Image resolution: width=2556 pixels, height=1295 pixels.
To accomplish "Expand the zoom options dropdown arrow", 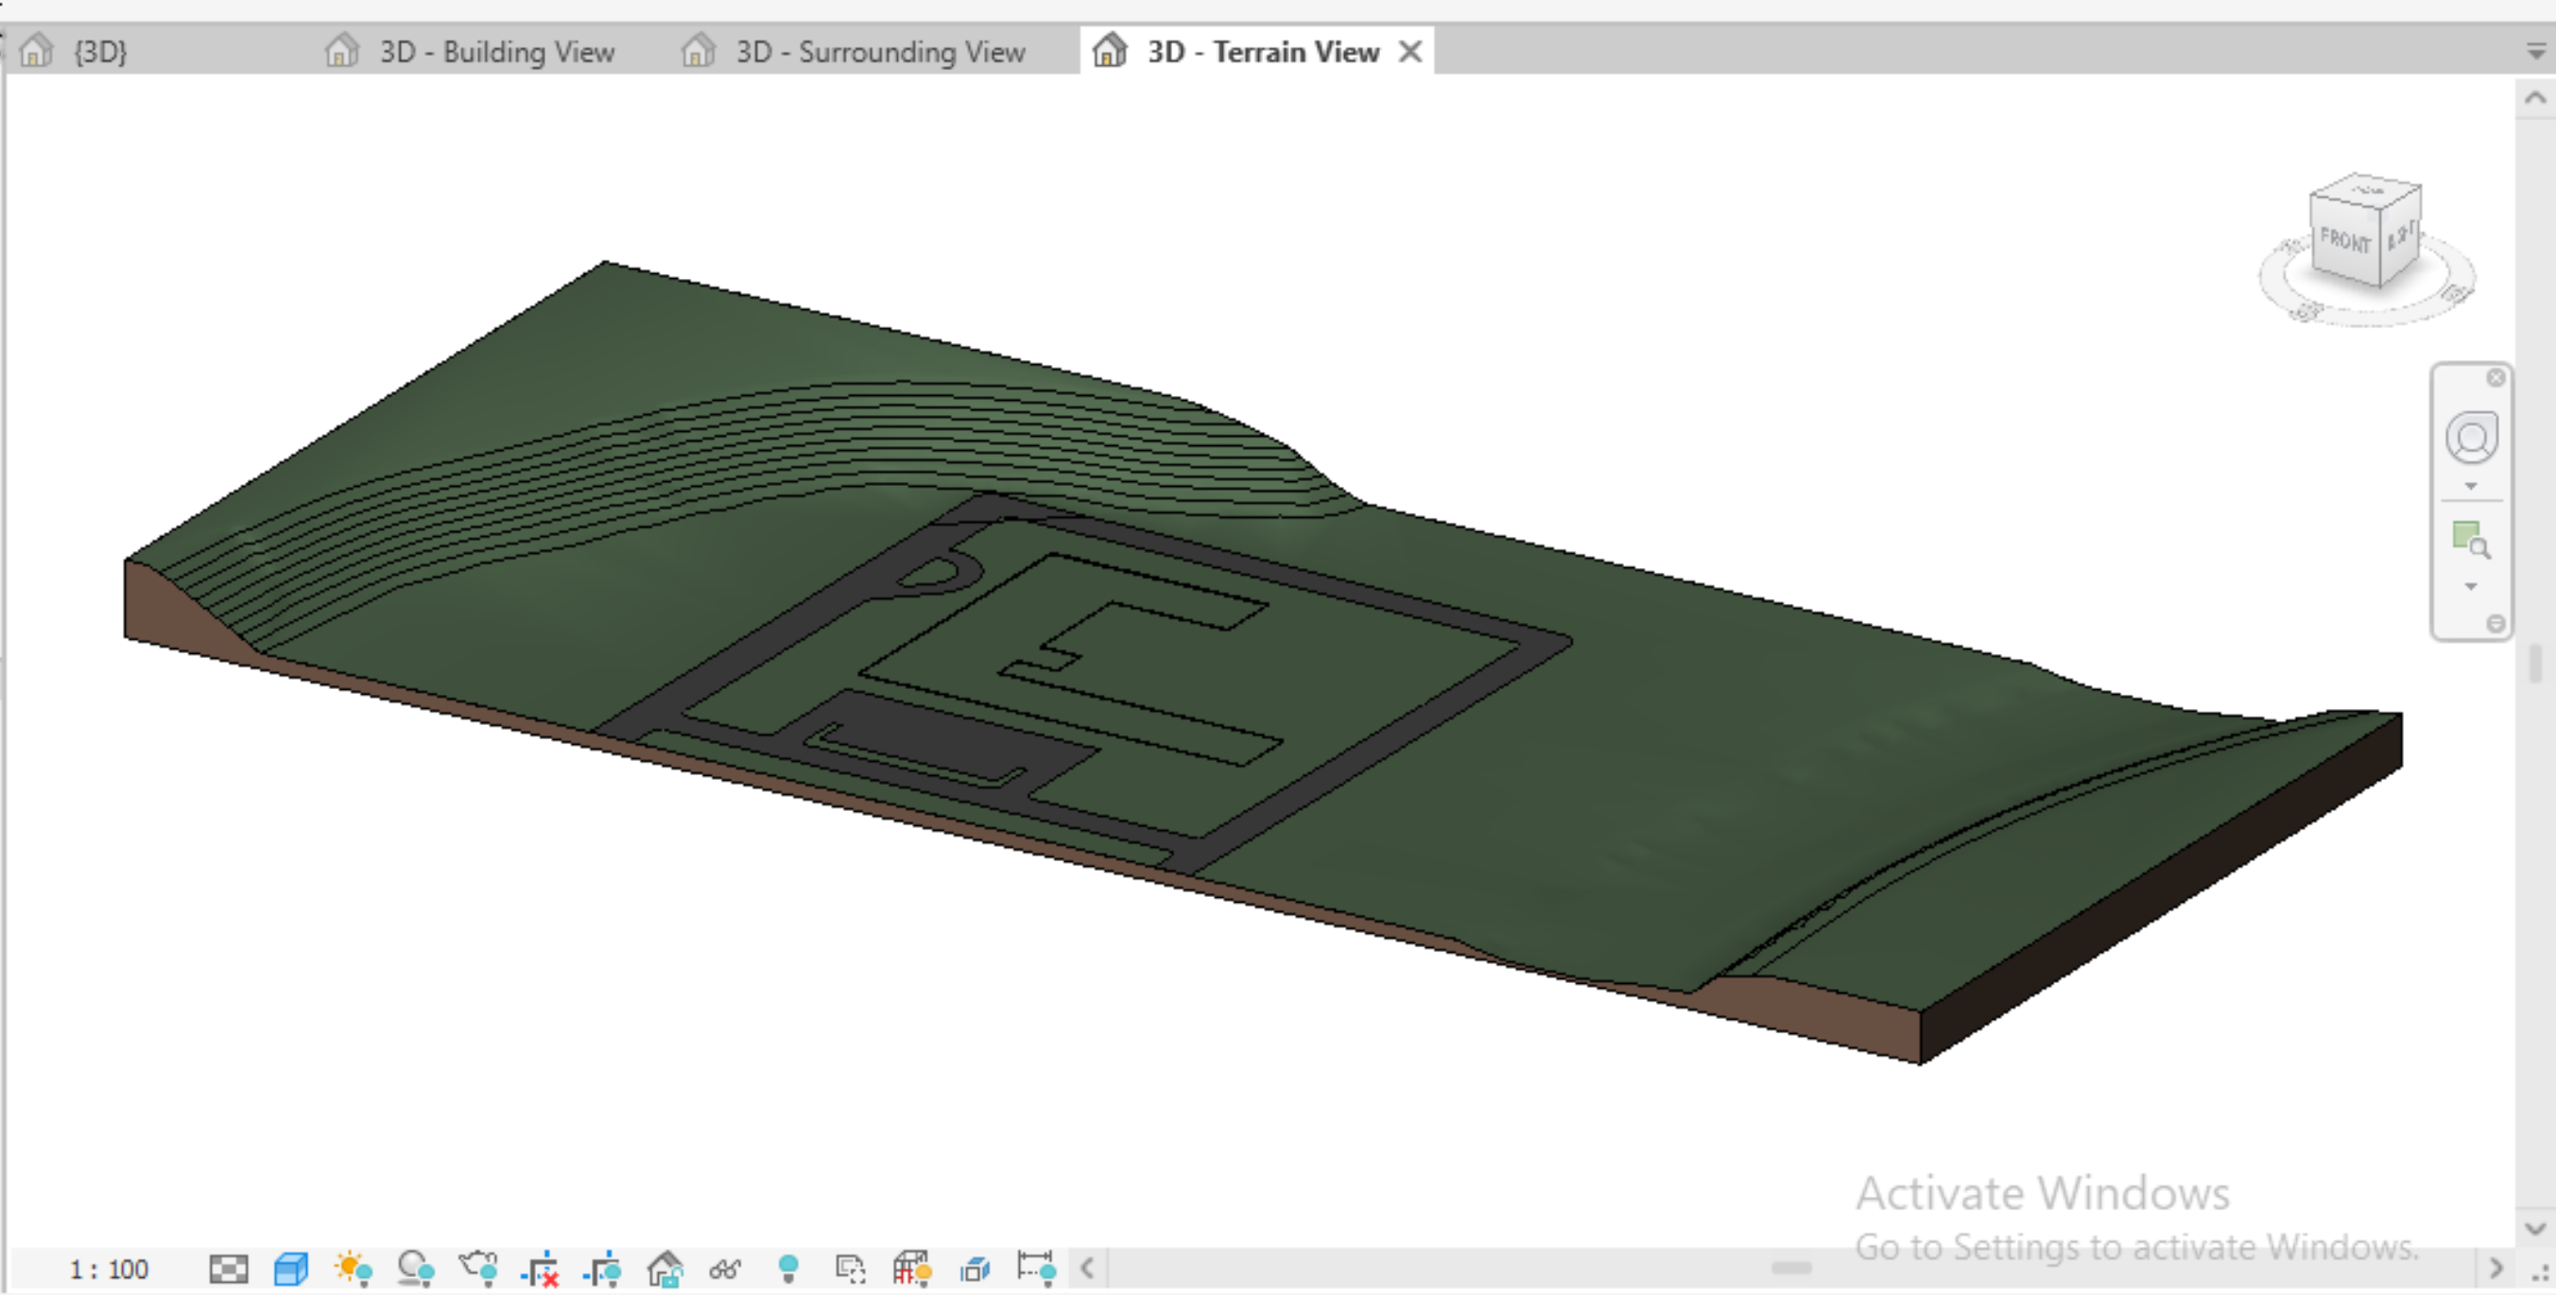I will [2471, 586].
